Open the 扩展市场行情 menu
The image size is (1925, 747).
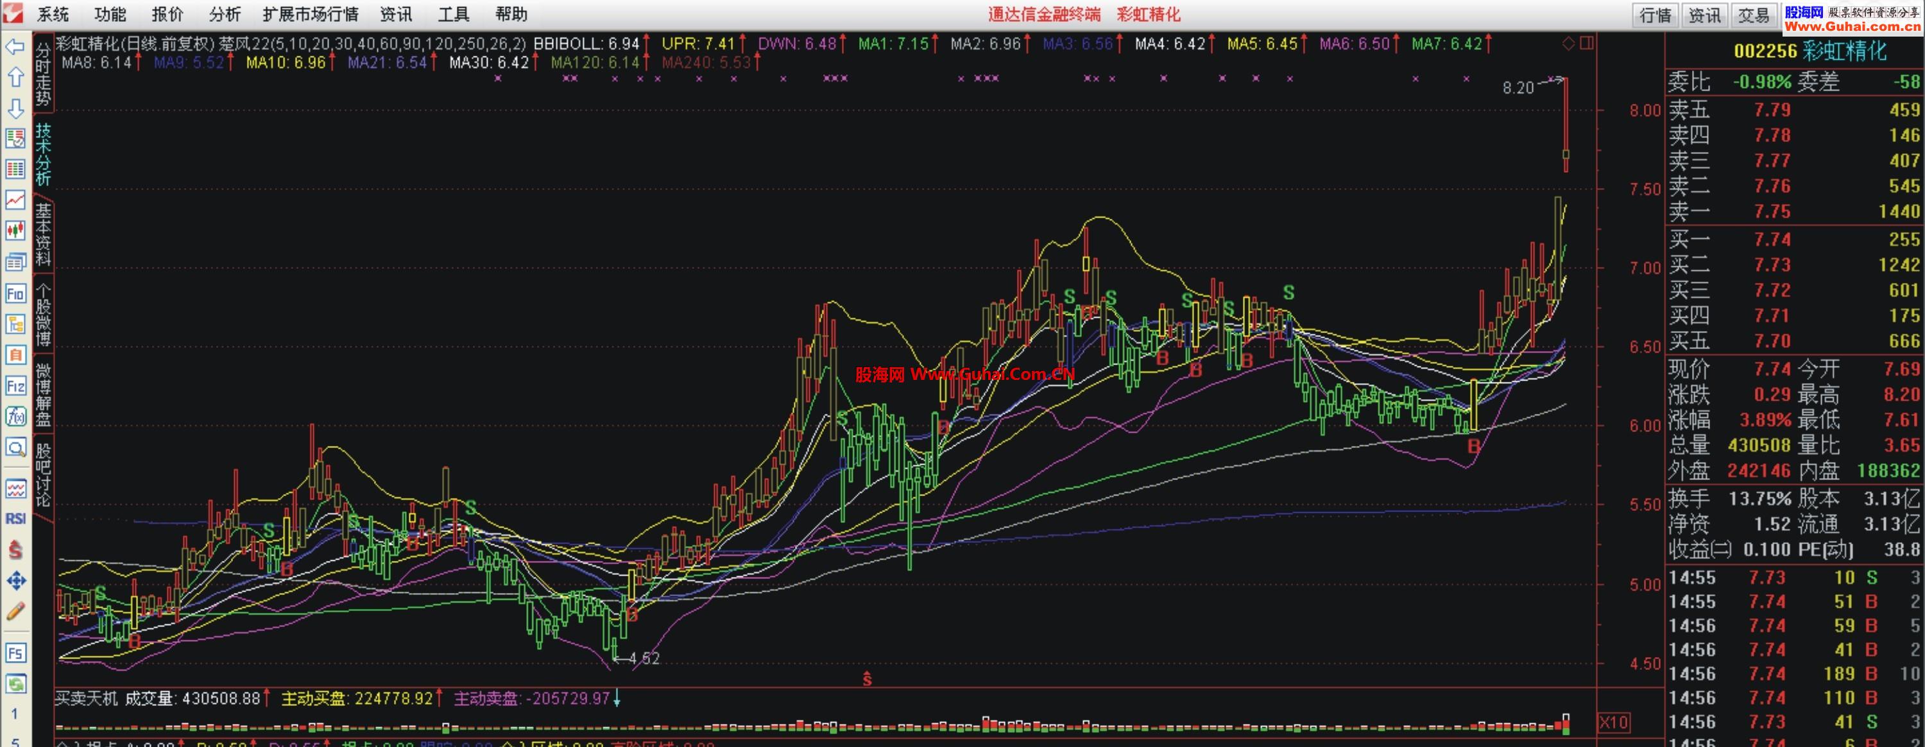(311, 14)
